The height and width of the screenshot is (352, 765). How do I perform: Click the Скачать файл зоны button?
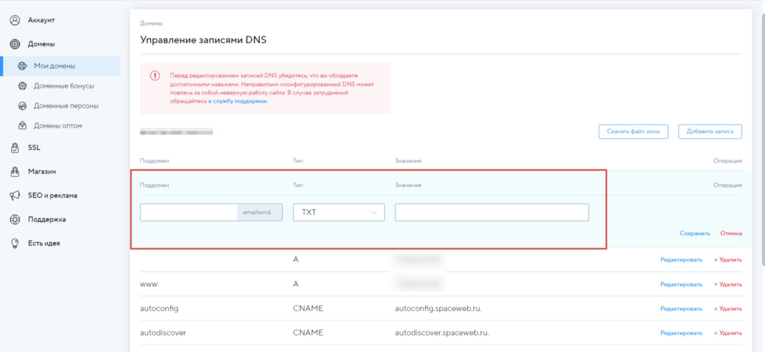pyautogui.click(x=633, y=131)
